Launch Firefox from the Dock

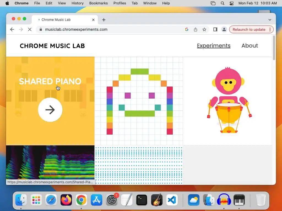[x=66, y=200]
